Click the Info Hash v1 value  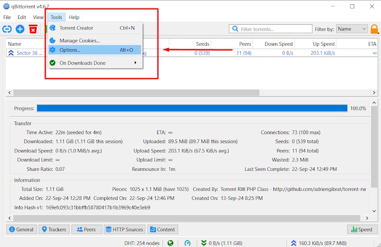click(98, 207)
